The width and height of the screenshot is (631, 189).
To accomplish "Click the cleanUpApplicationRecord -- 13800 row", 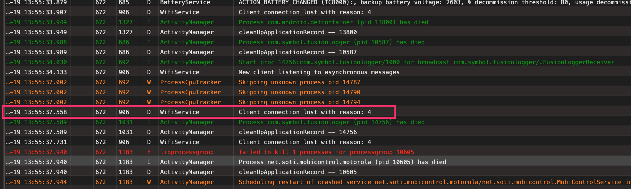I will 297,32.
